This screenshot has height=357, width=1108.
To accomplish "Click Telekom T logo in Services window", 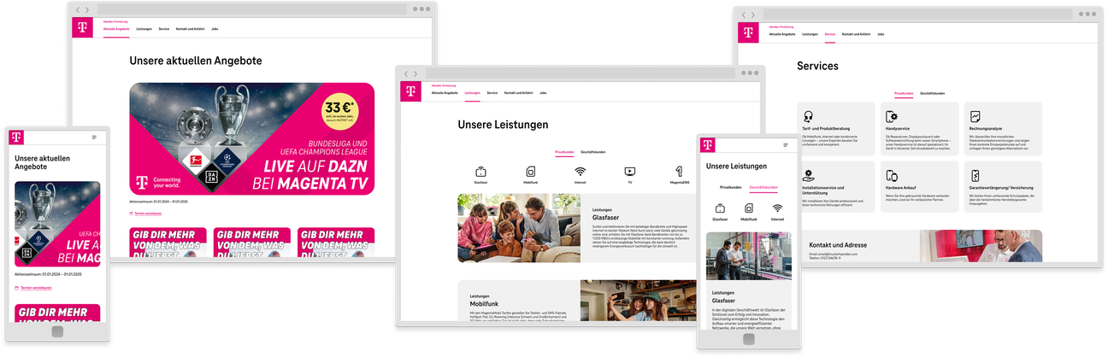I will point(748,32).
